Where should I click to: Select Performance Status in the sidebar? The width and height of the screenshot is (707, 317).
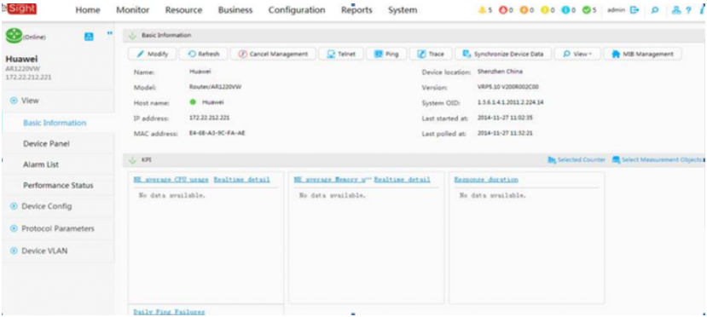coord(58,186)
